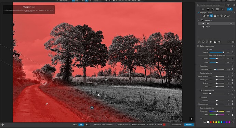Viewport: 236px width, 128px height.
Task: Click the invert mask icon
Action: click(211, 42)
